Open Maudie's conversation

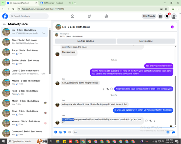click(x=24, y=82)
